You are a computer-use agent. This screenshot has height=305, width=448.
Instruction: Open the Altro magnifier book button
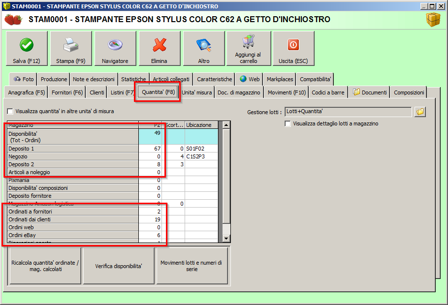pos(204,49)
